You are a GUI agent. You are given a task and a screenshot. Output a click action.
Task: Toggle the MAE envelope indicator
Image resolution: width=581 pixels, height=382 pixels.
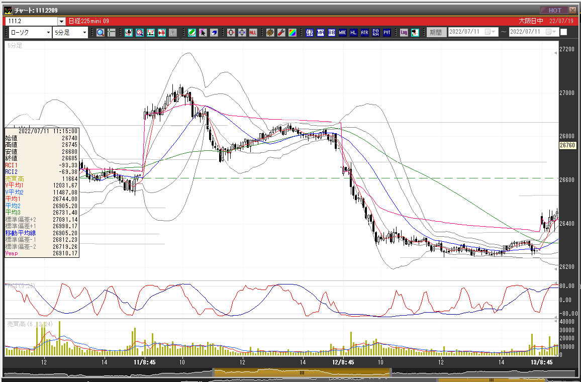(343, 33)
